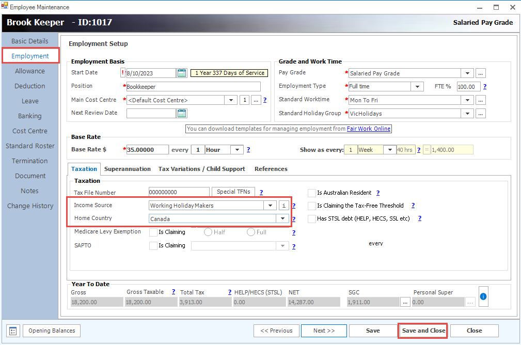Open the Banking section
The height and width of the screenshot is (345, 521).
tap(30, 116)
